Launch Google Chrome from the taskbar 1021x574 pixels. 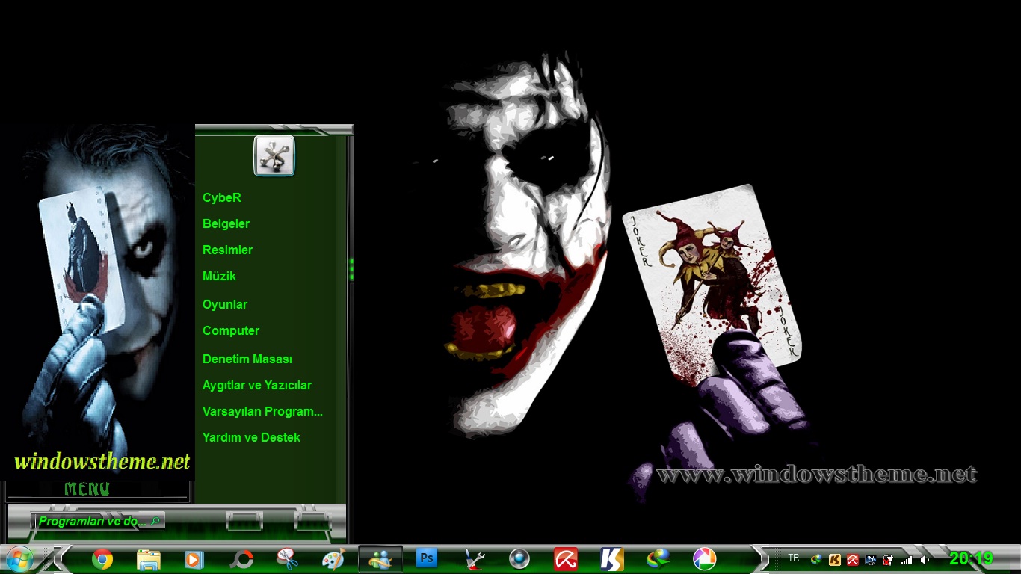[102, 559]
